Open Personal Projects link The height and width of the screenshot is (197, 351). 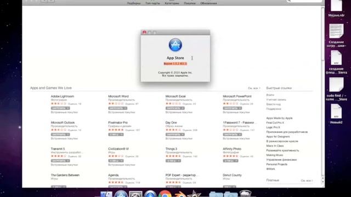(x=276, y=164)
